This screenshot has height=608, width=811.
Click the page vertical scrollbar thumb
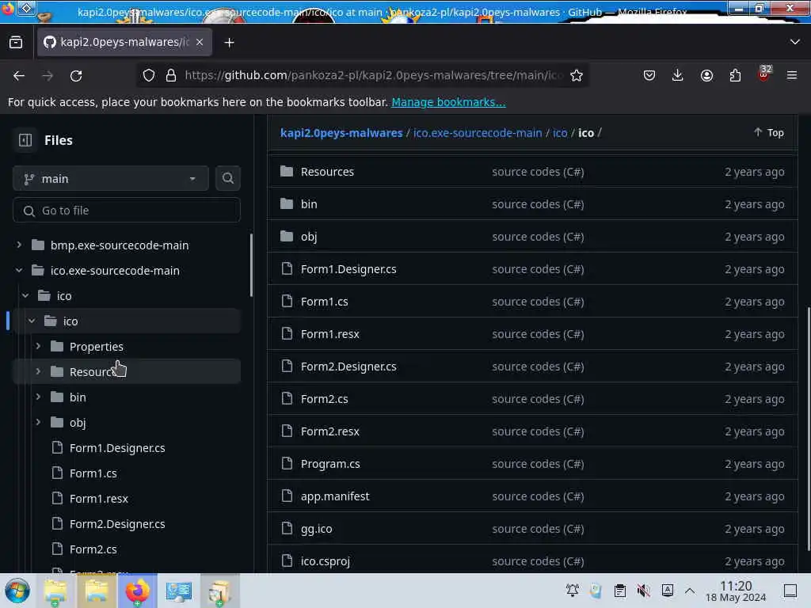[808, 429]
